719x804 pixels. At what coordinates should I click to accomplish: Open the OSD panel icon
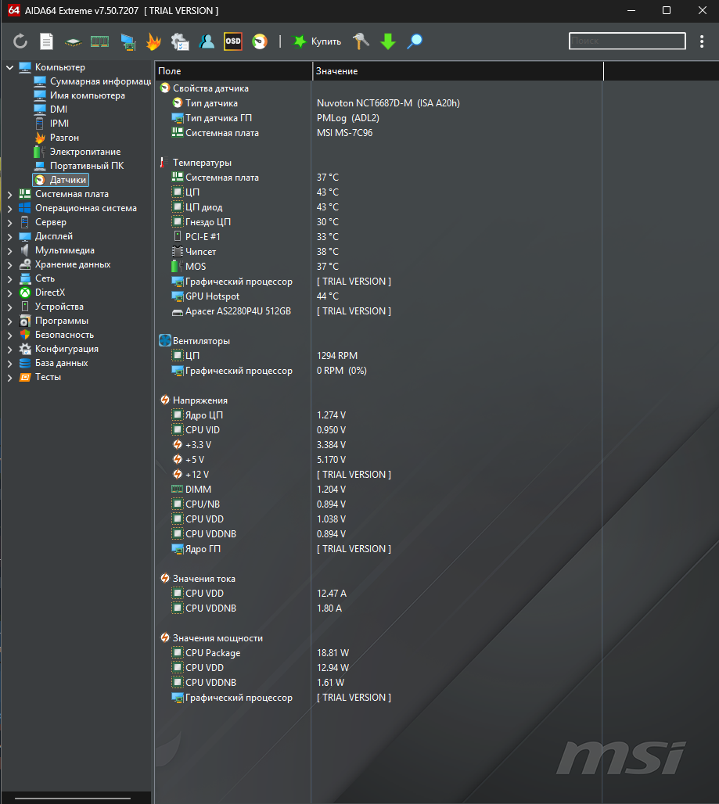[233, 41]
